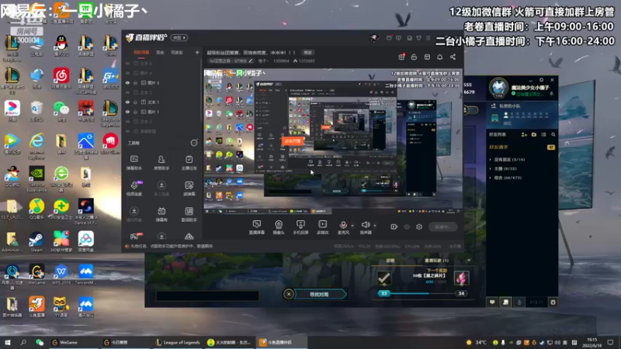This screenshot has height=349, width=621.
Task: Open mode dropdown next to 直播伴侣 logo
Action: point(179,37)
